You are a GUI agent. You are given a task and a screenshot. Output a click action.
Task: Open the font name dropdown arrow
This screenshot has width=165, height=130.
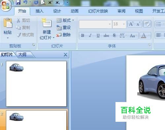[x=110, y=24]
